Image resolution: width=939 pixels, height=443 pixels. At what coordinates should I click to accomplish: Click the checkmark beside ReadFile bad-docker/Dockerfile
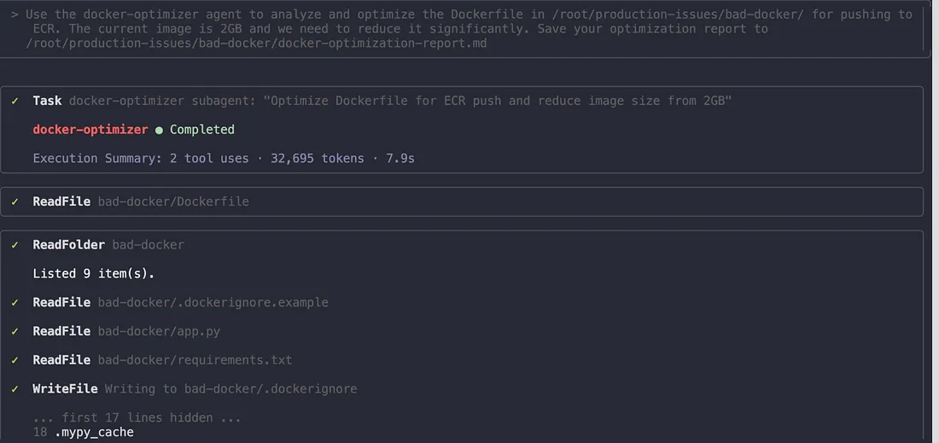click(15, 201)
